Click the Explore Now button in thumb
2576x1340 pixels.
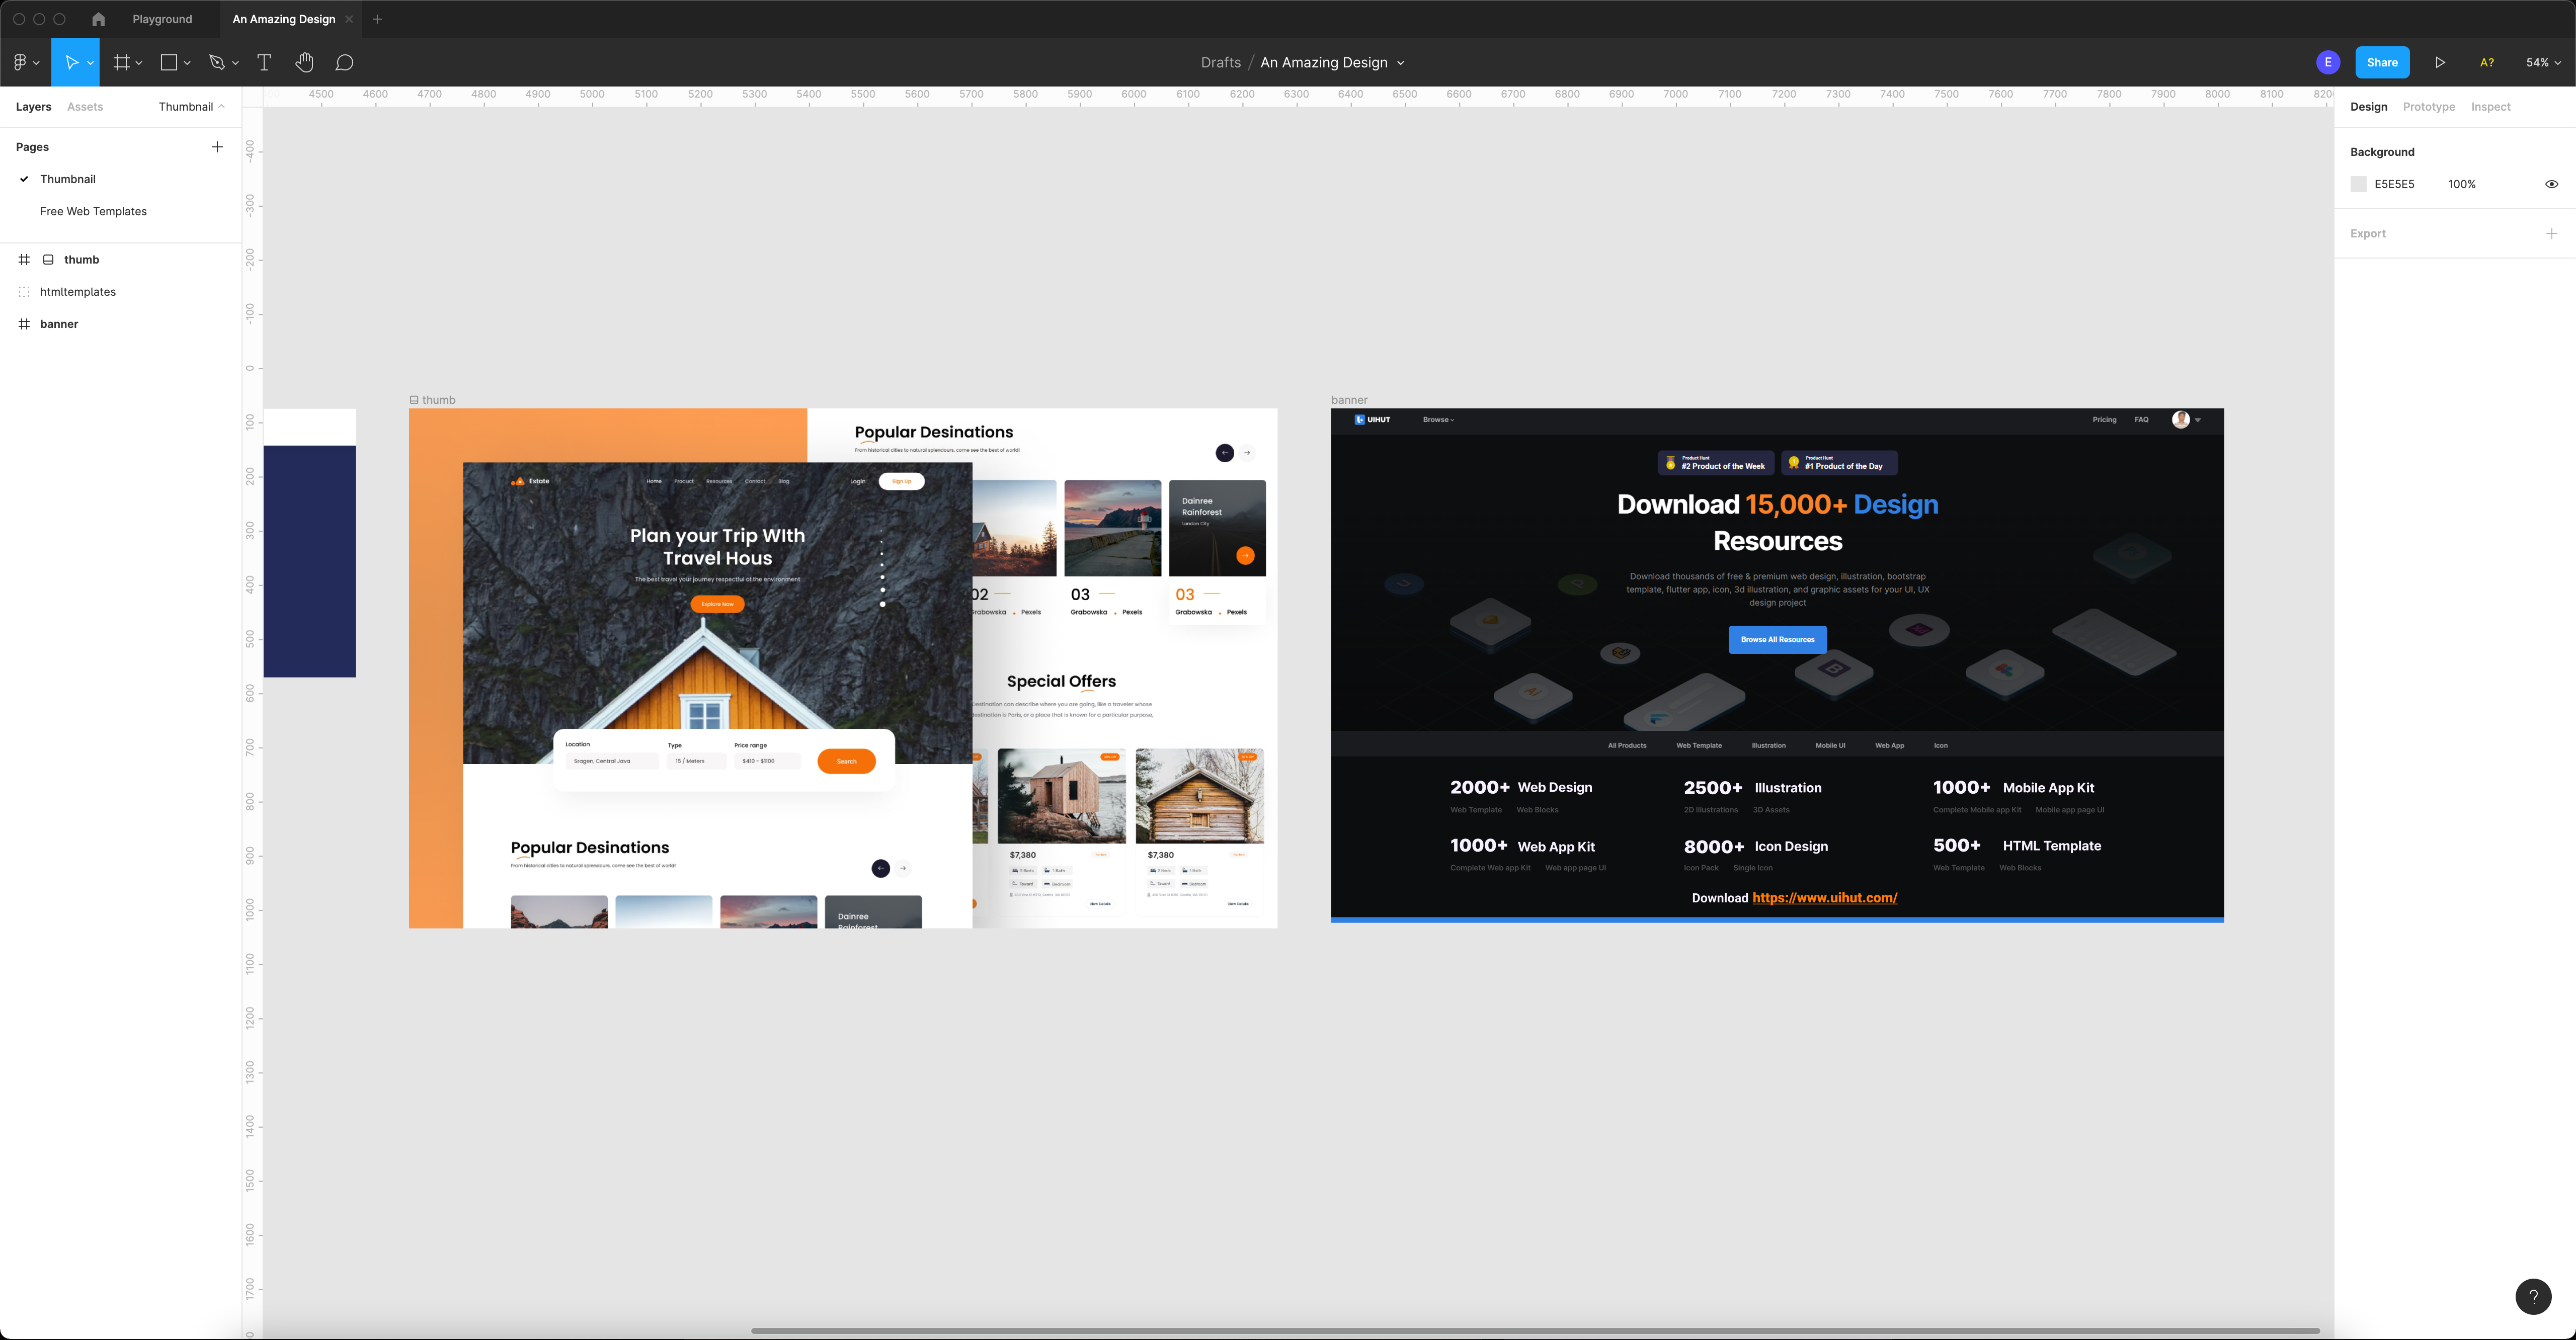(x=717, y=604)
